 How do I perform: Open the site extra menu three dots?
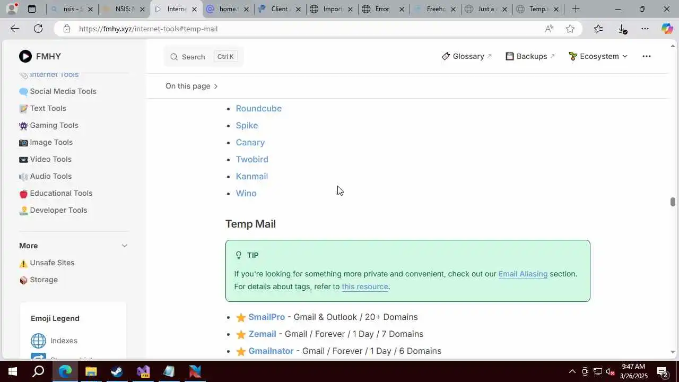(x=646, y=56)
